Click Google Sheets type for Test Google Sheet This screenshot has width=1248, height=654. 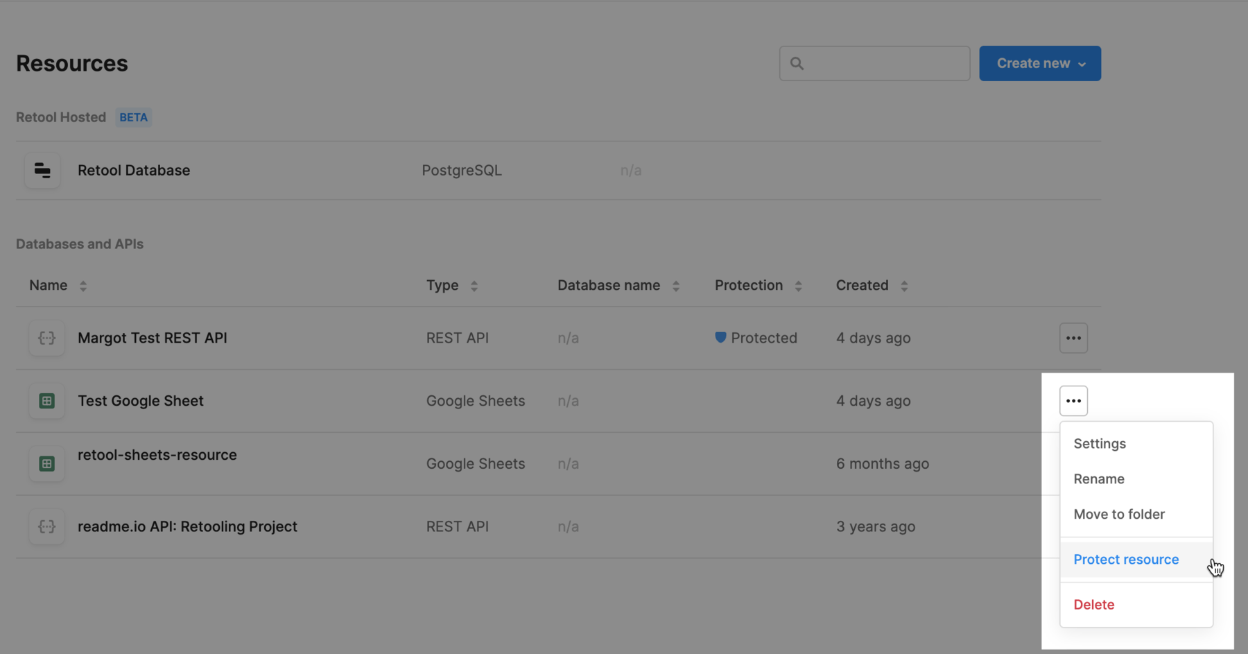[x=476, y=401]
